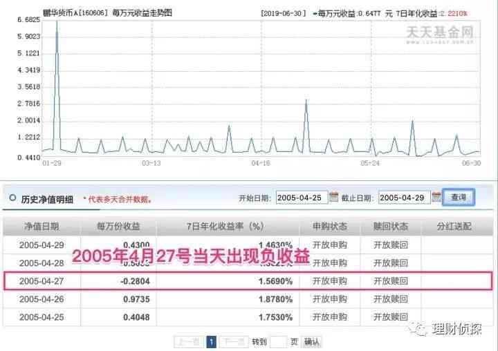The width and height of the screenshot is (498, 351).
Task: Click the 每万份收益 column header
Action: (x=118, y=227)
